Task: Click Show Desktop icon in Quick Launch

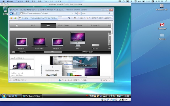Action: [x=10, y=96]
